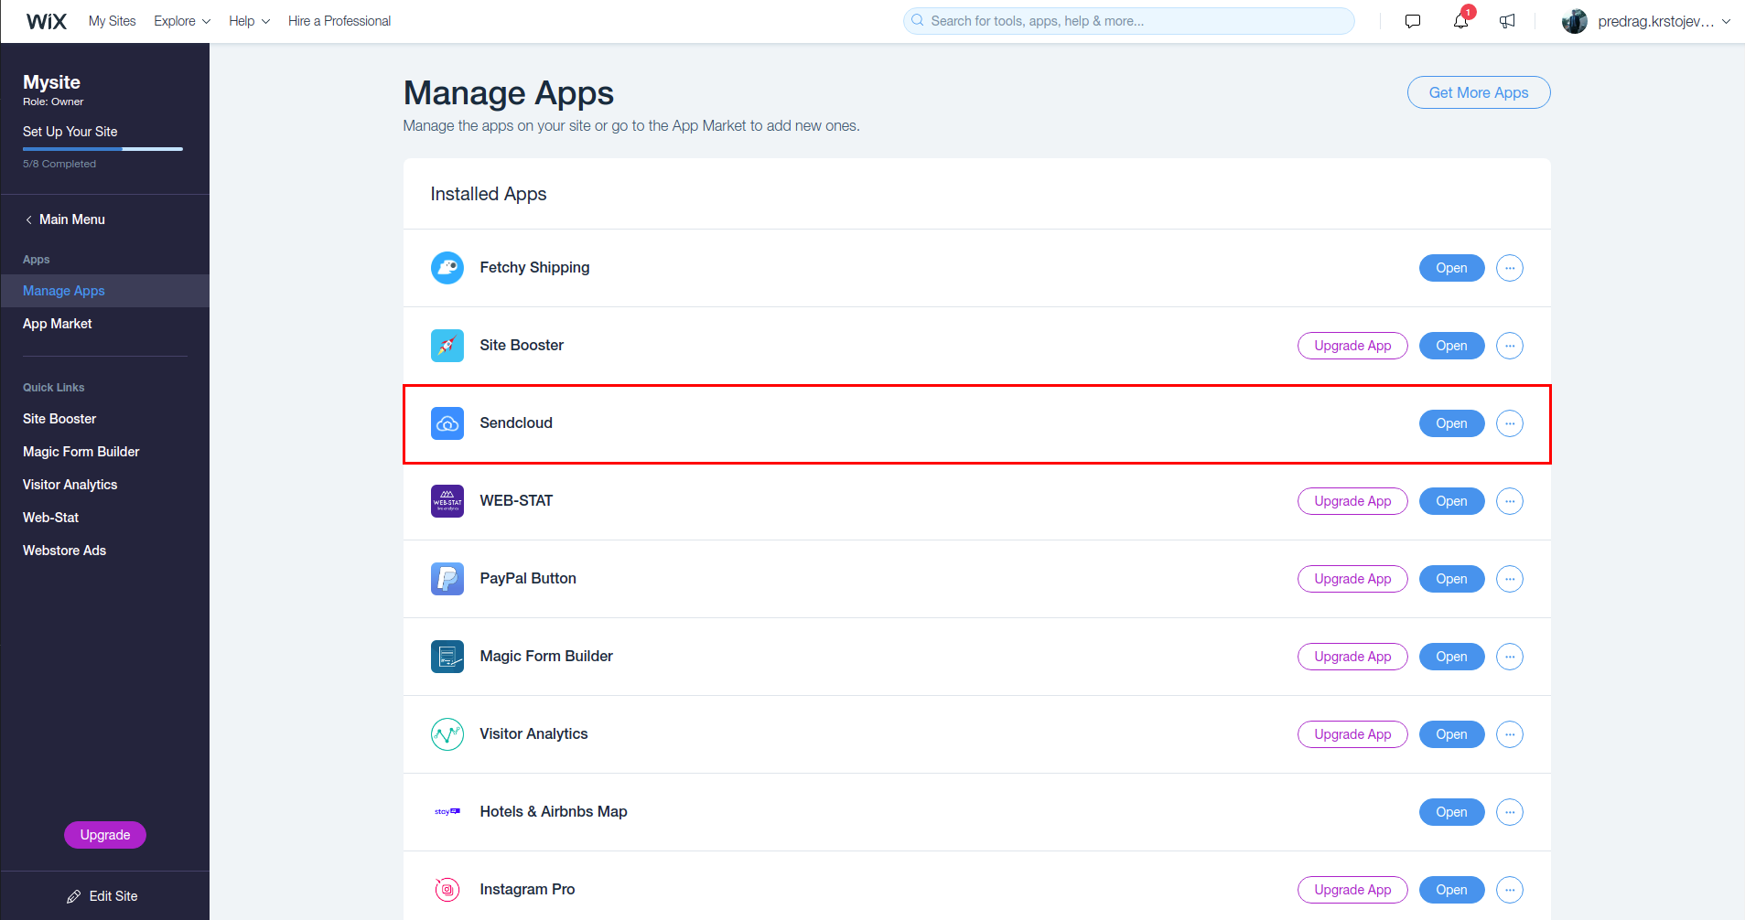Click Hire a Professional
Viewport: 1745px width, 920px height.
click(339, 21)
